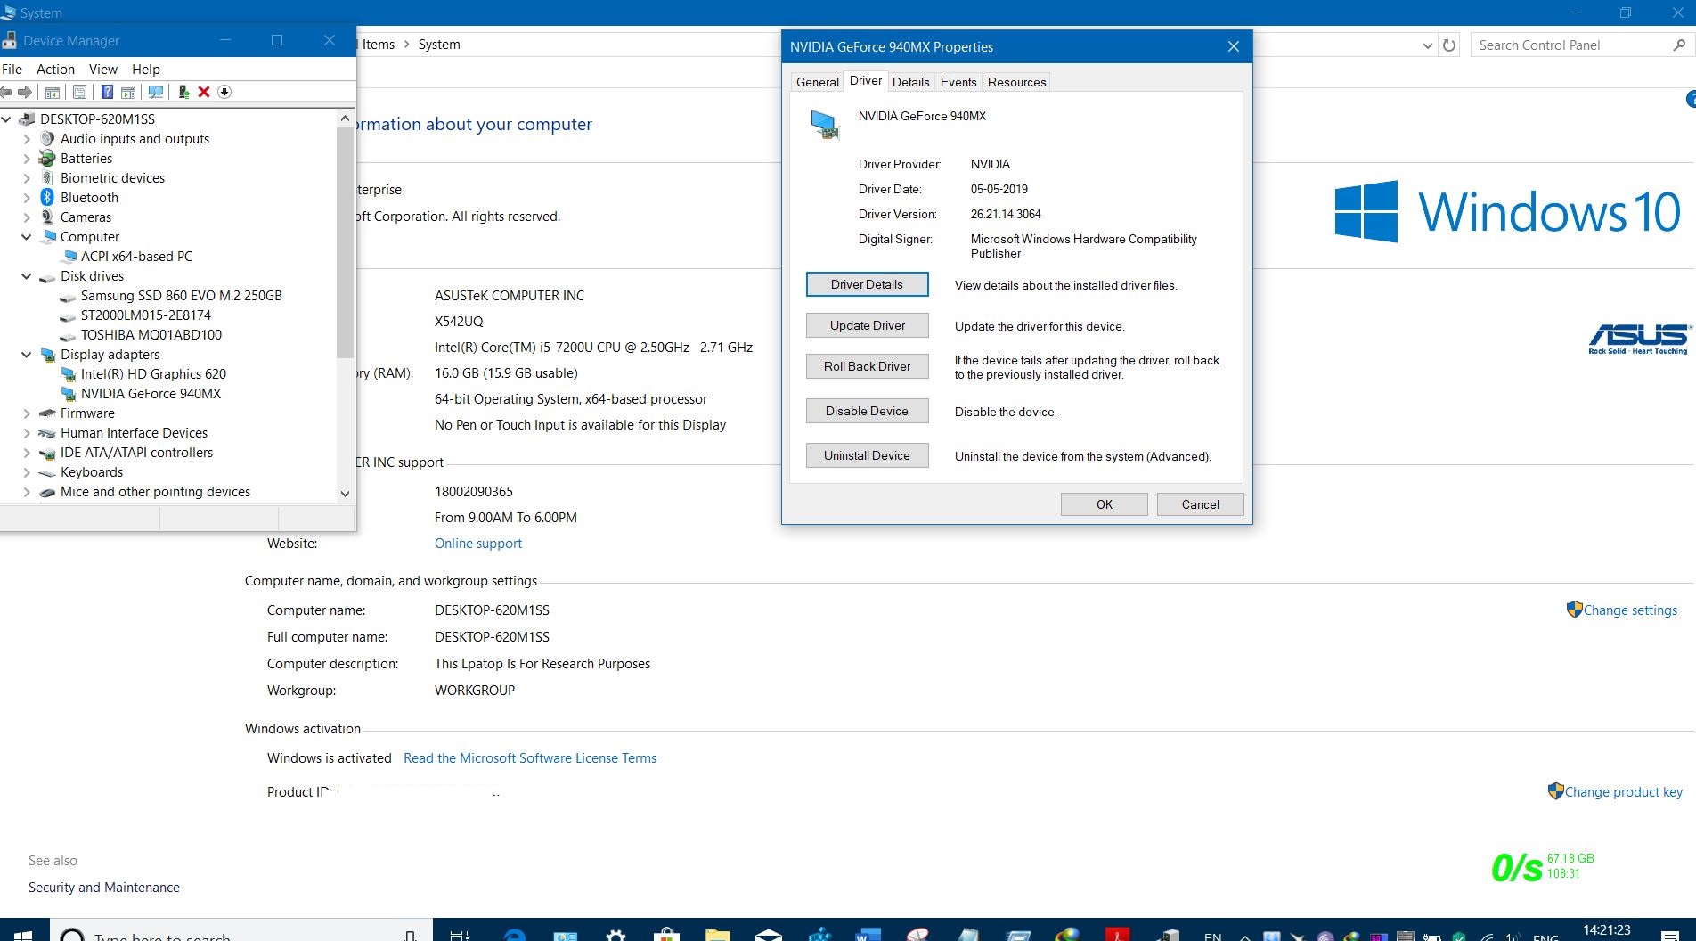Image resolution: width=1696 pixels, height=941 pixels.
Task: Toggle the console tree toolbar icon
Action: (53, 92)
